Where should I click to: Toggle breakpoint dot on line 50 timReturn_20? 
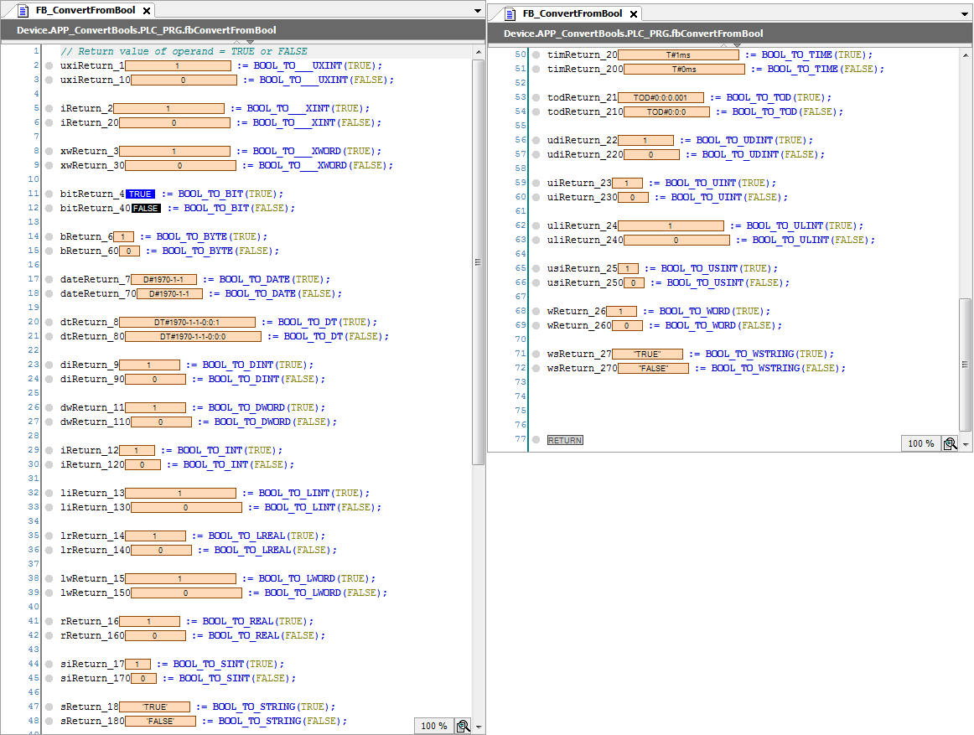(536, 55)
